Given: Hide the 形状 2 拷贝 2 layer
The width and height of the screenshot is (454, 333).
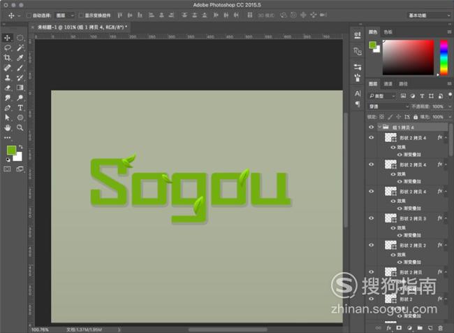Looking at the screenshot, I should tap(371, 245).
